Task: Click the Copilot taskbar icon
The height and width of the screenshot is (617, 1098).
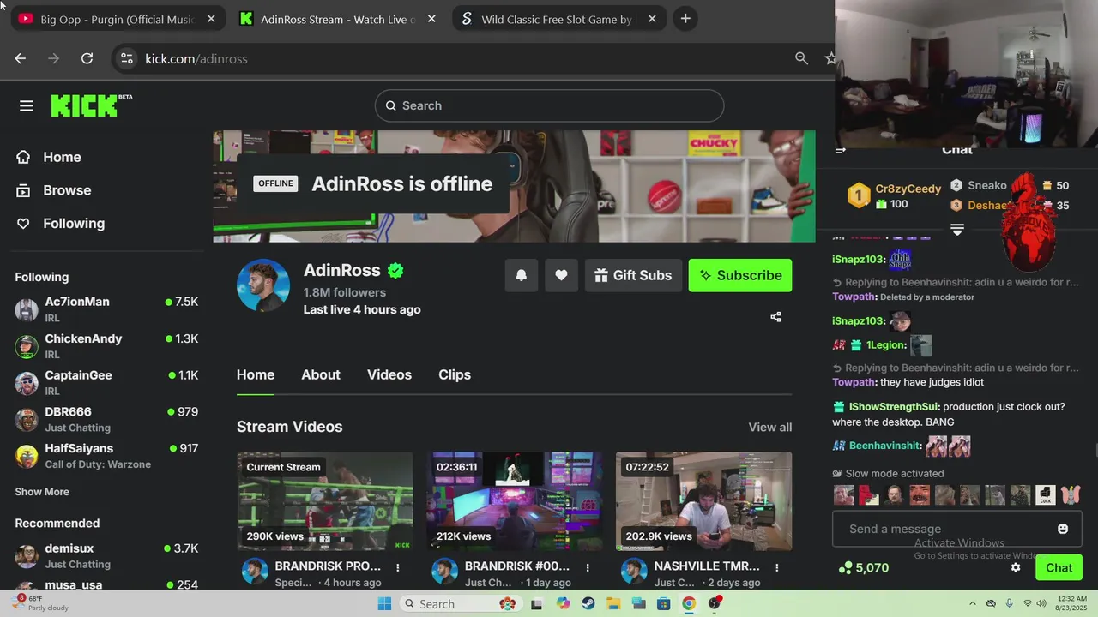Action: point(563,604)
